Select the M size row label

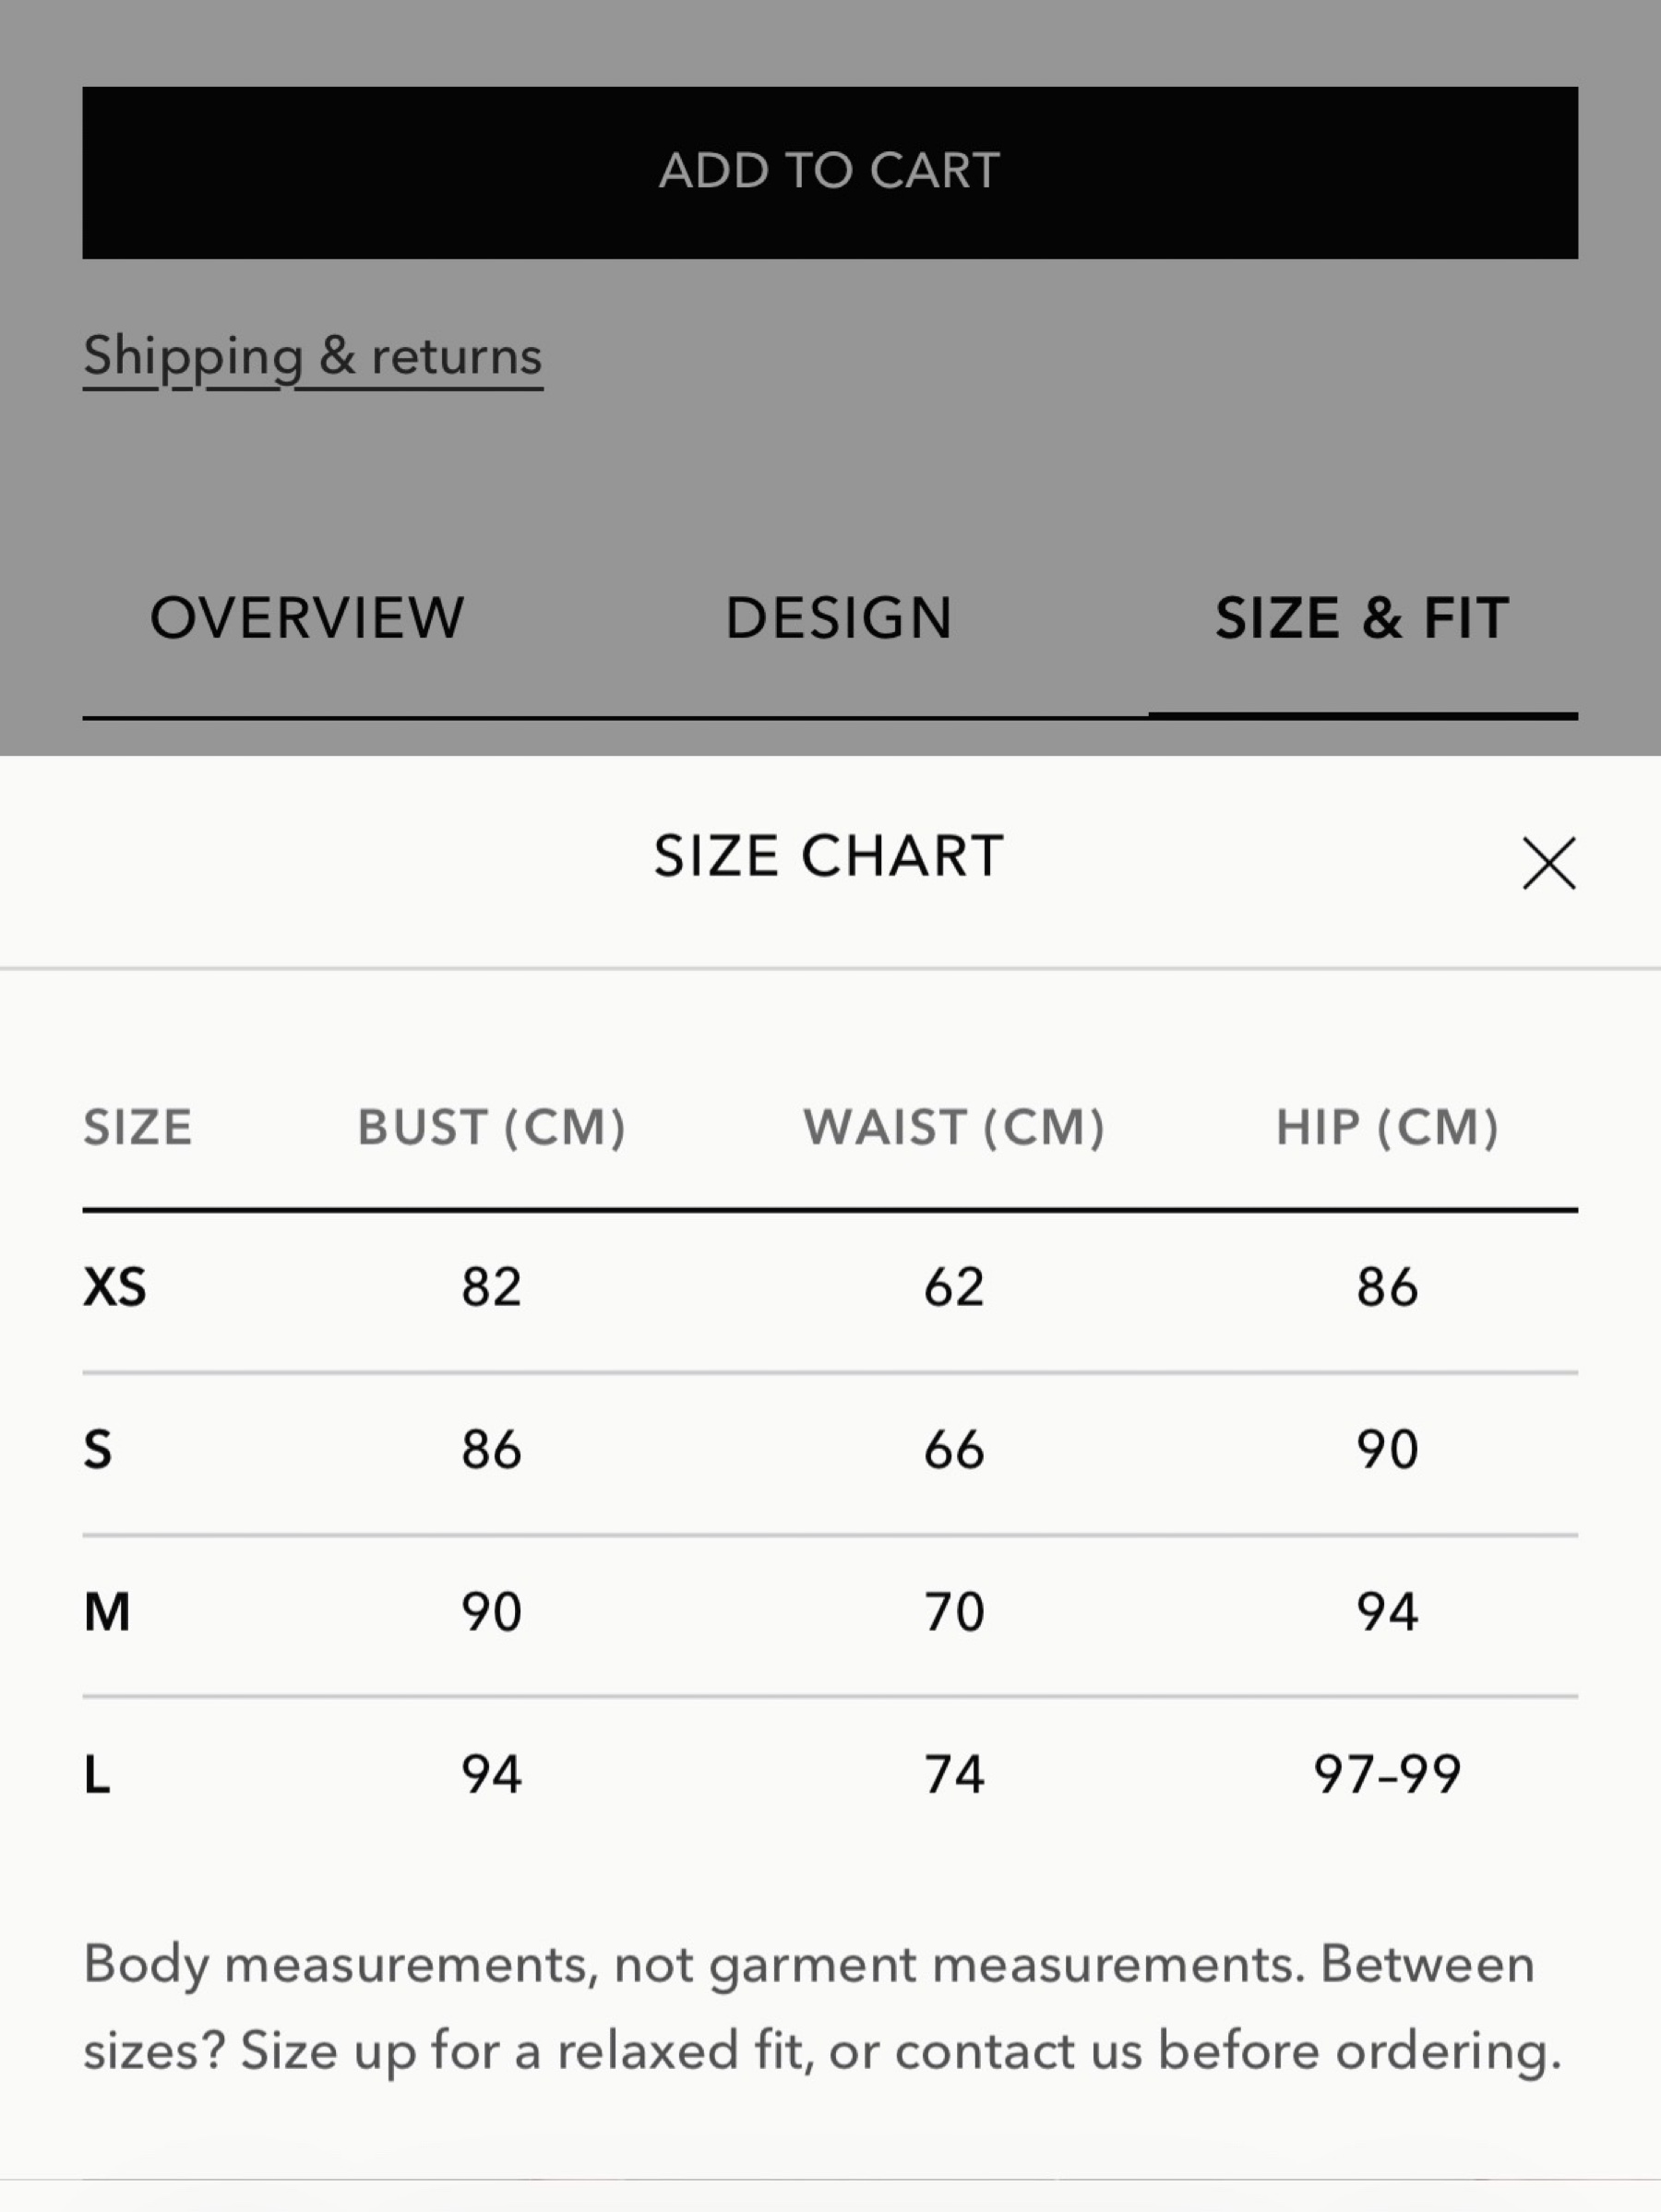point(107,1612)
